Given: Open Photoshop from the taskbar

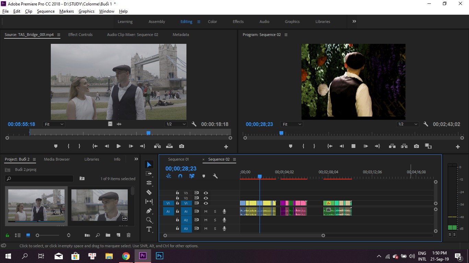Looking at the screenshot, I should 159,256.
